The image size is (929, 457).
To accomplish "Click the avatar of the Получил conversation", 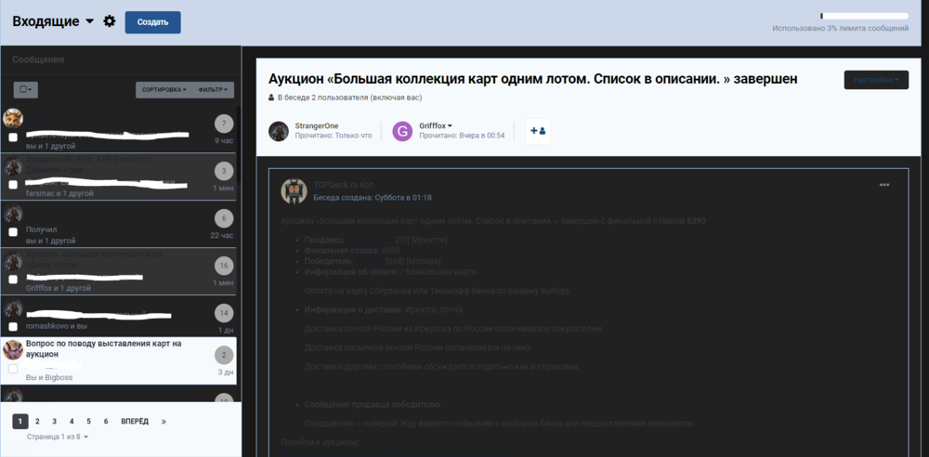I will point(13,213).
